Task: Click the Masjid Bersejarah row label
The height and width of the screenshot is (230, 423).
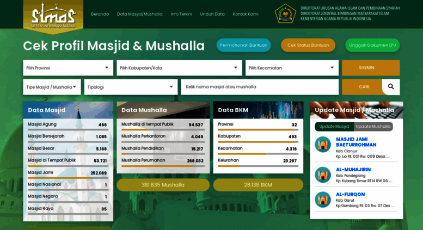Action: (46, 136)
